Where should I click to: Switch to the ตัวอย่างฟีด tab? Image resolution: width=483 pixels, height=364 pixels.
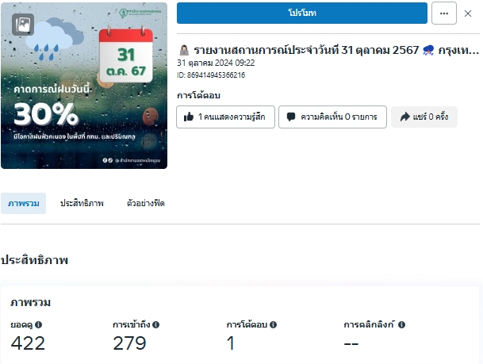pos(146,204)
